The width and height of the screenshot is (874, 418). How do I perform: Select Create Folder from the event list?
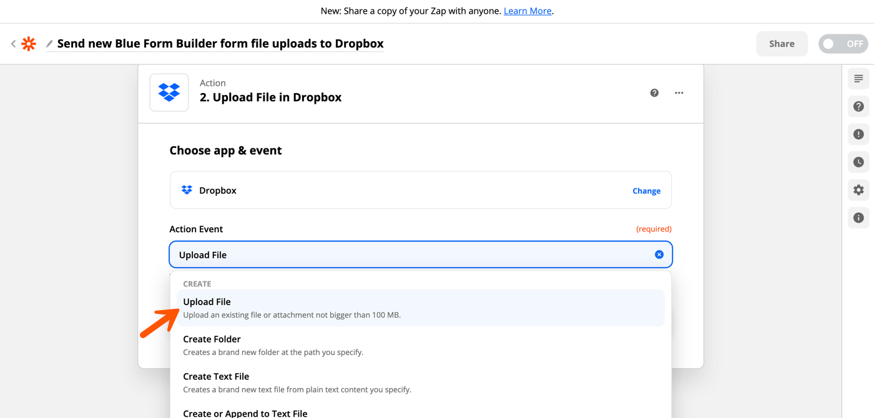click(212, 339)
